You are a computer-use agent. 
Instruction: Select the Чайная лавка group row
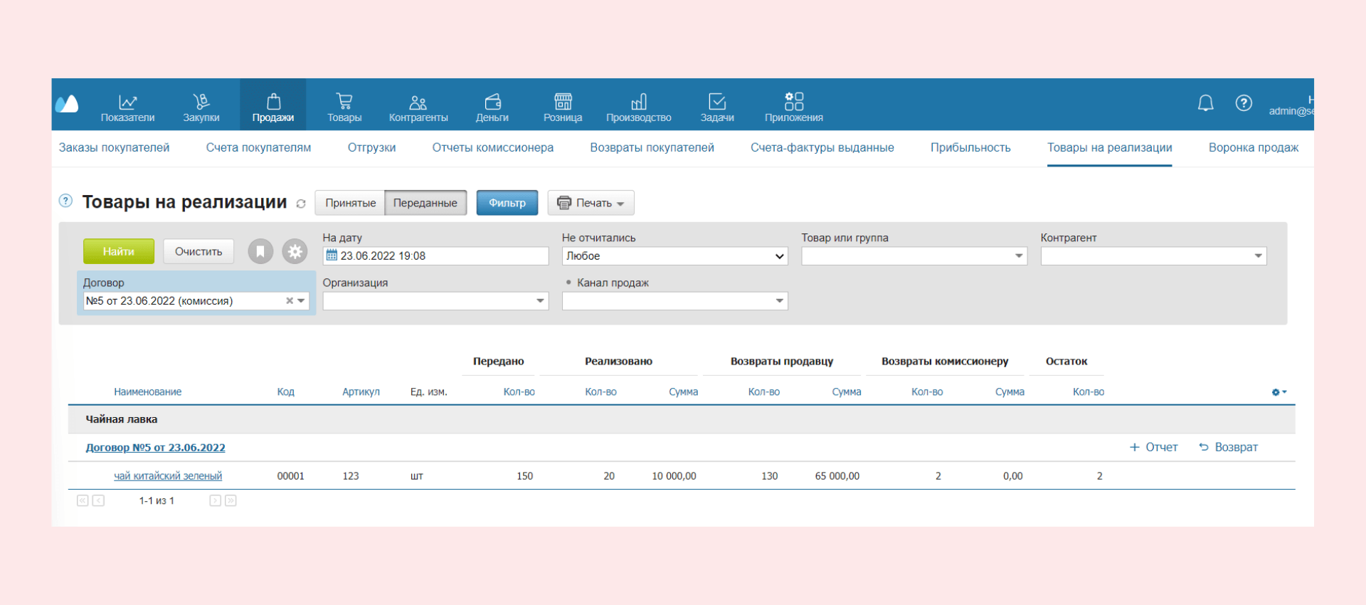[682, 419]
